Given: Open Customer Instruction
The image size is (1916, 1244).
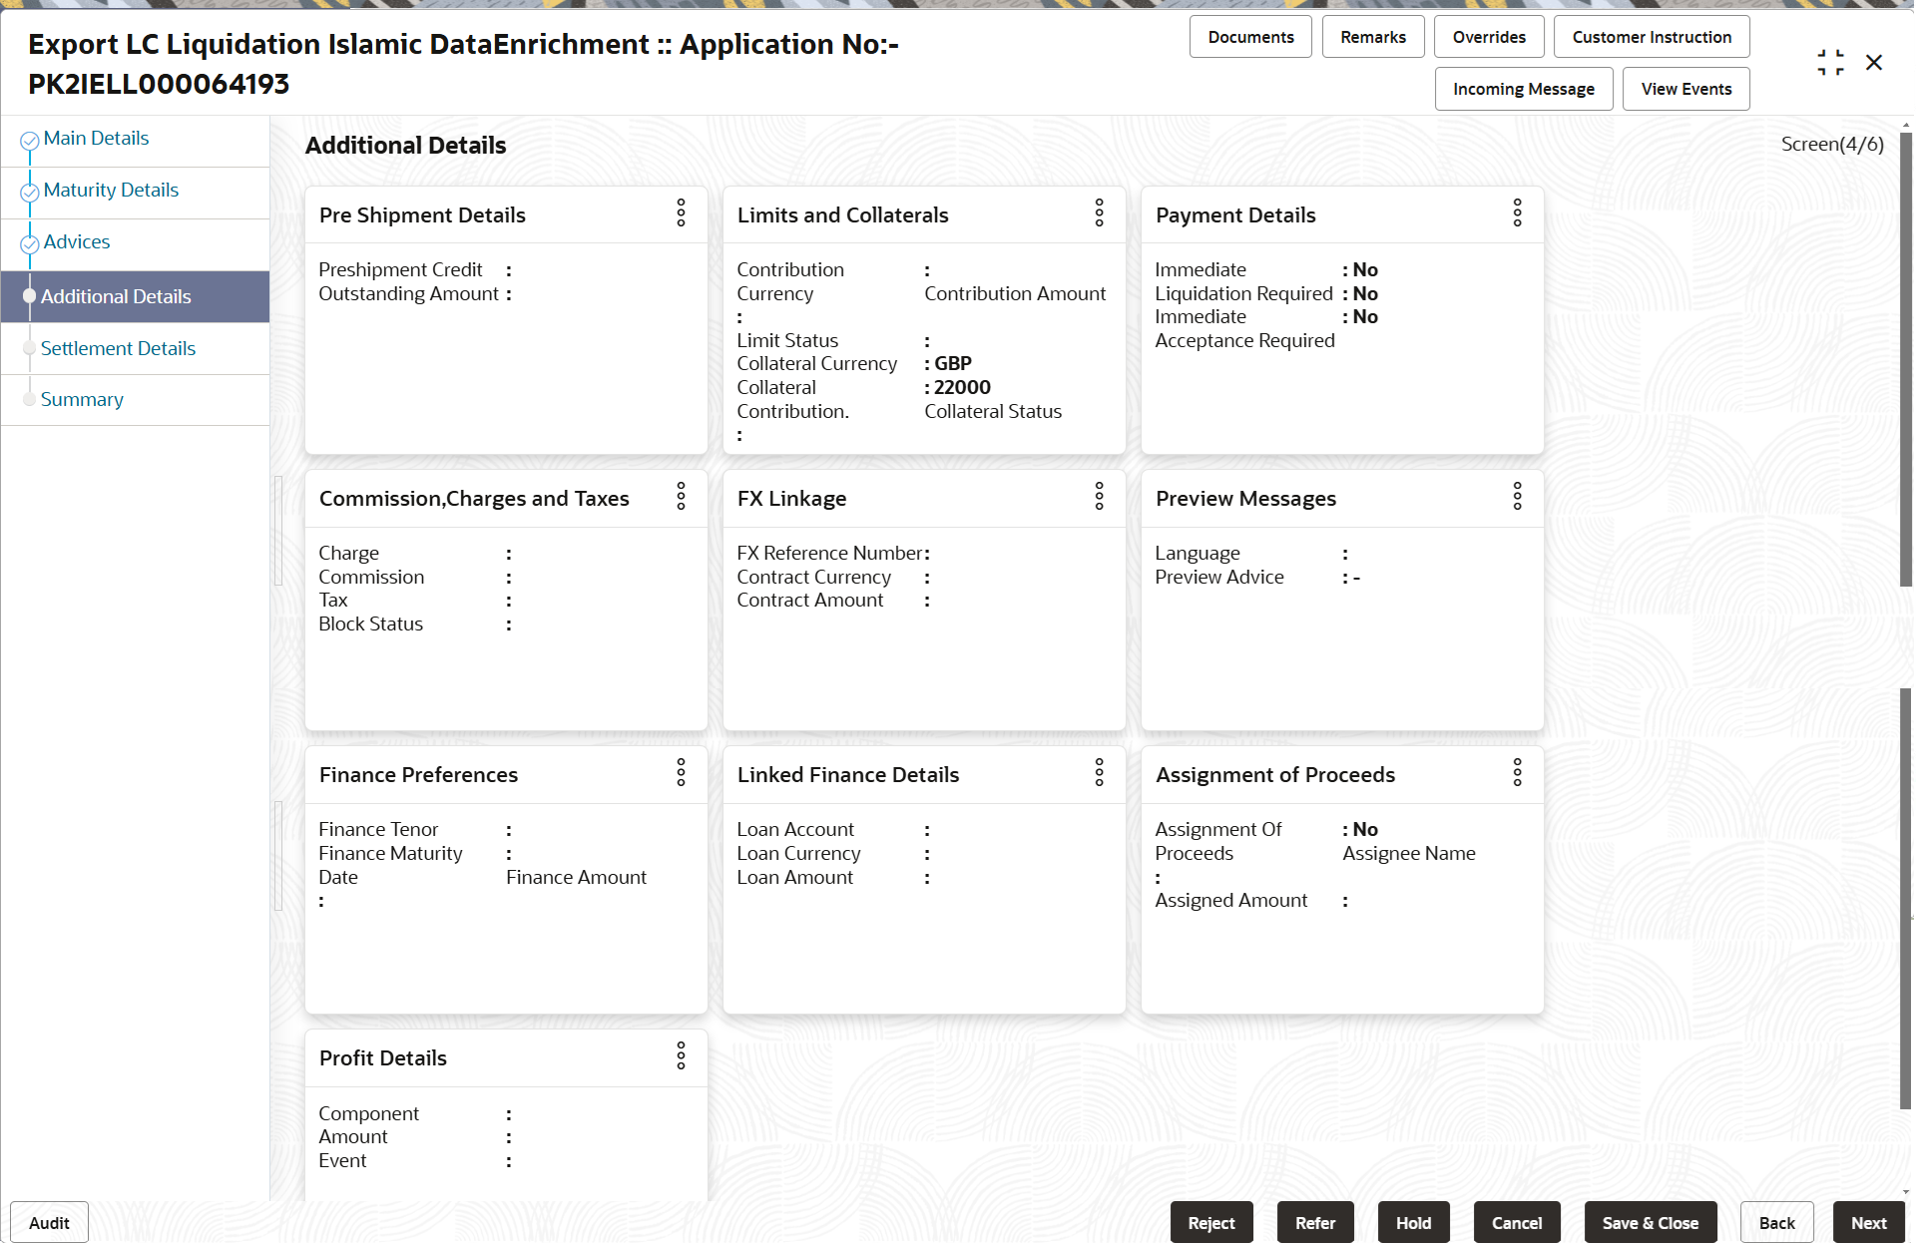Looking at the screenshot, I should 1651,37.
